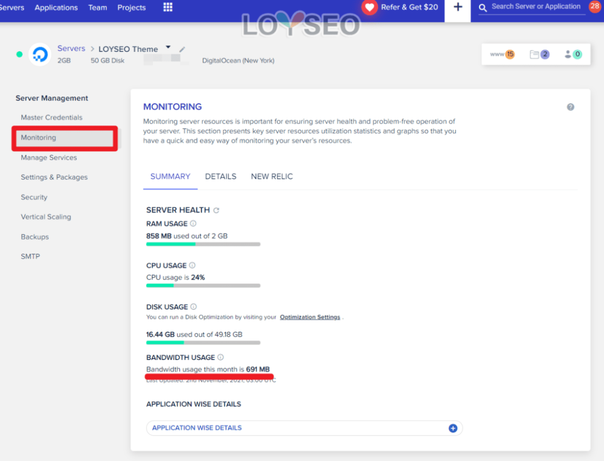The image size is (604, 461).
Task: Click the '50 GB Disk' text
Action: coord(108,60)
